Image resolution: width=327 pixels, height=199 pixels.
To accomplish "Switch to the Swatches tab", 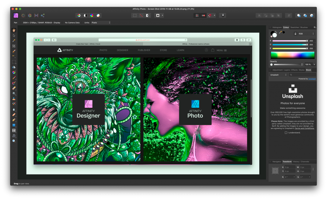I will pyautogui.click(x=295, y=27).
